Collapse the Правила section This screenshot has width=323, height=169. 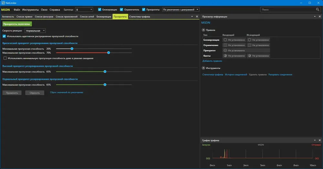pyautogui.click(x=203, y=30)
